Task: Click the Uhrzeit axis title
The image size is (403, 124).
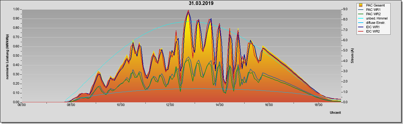Action: pos(335,113)
